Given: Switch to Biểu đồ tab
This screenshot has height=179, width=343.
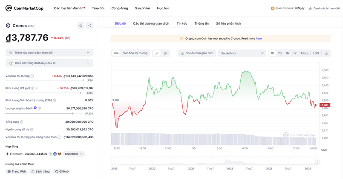Looking at the screenshot, I should [x=120, y=23].
